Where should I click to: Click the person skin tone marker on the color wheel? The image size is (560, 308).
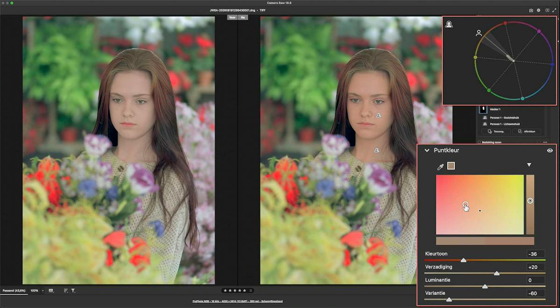478,33
